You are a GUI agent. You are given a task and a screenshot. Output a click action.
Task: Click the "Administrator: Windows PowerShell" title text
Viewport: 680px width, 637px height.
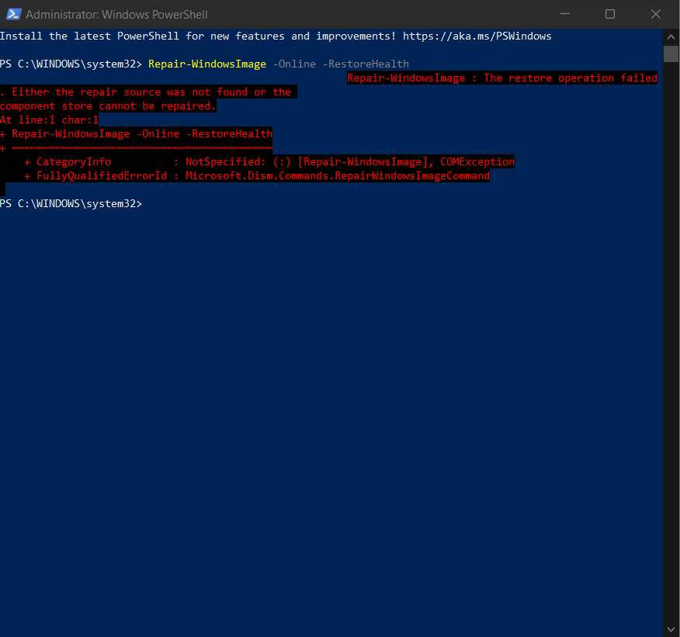[116, 14]
